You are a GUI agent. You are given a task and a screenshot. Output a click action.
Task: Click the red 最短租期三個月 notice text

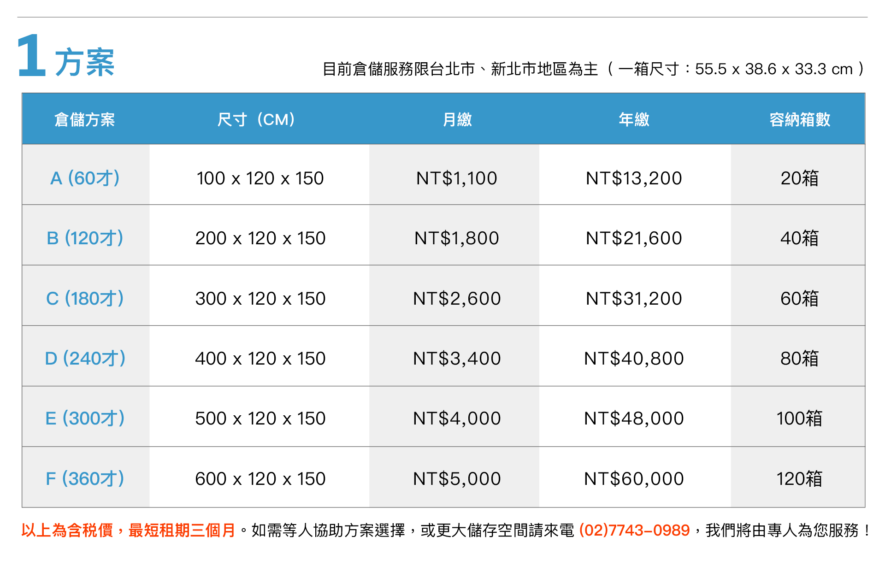coord(182,530)
